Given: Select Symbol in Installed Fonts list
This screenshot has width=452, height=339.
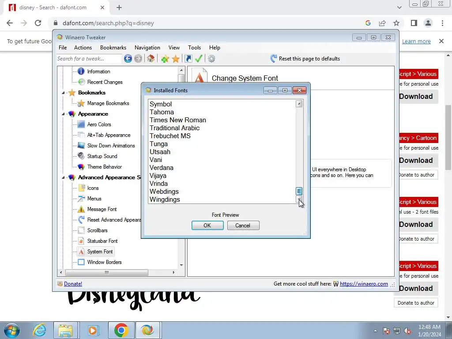Looking at the screenshot, I should 161,104.
